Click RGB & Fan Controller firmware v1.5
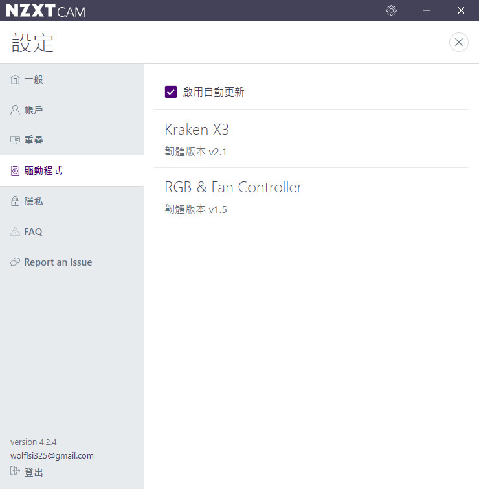The height and width of the screenshot is (489, 479). [195, 209]
